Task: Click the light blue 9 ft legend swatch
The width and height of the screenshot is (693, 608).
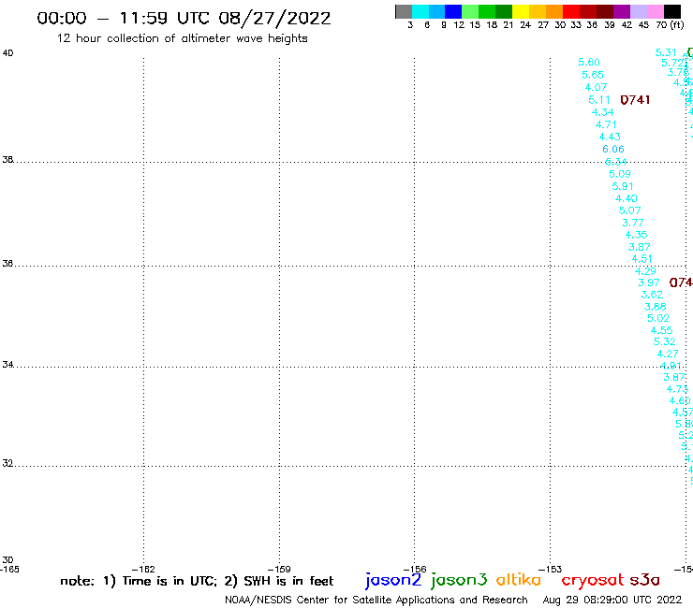Action: 436,11
